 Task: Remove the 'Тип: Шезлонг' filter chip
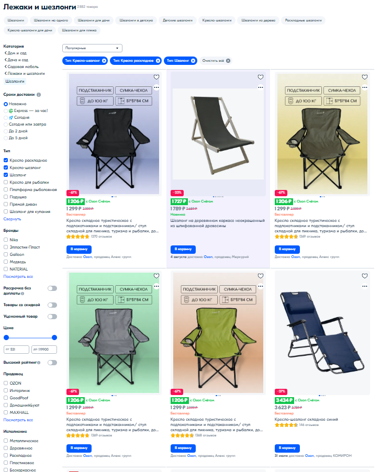(x=193, y=61)
